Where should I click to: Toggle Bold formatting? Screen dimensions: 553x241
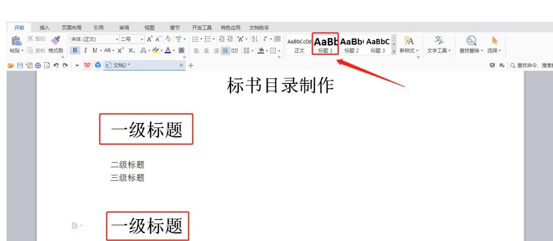75,51
